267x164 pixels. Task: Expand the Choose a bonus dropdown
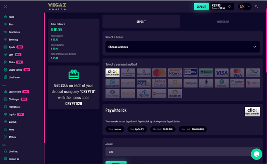pos(183,47)
